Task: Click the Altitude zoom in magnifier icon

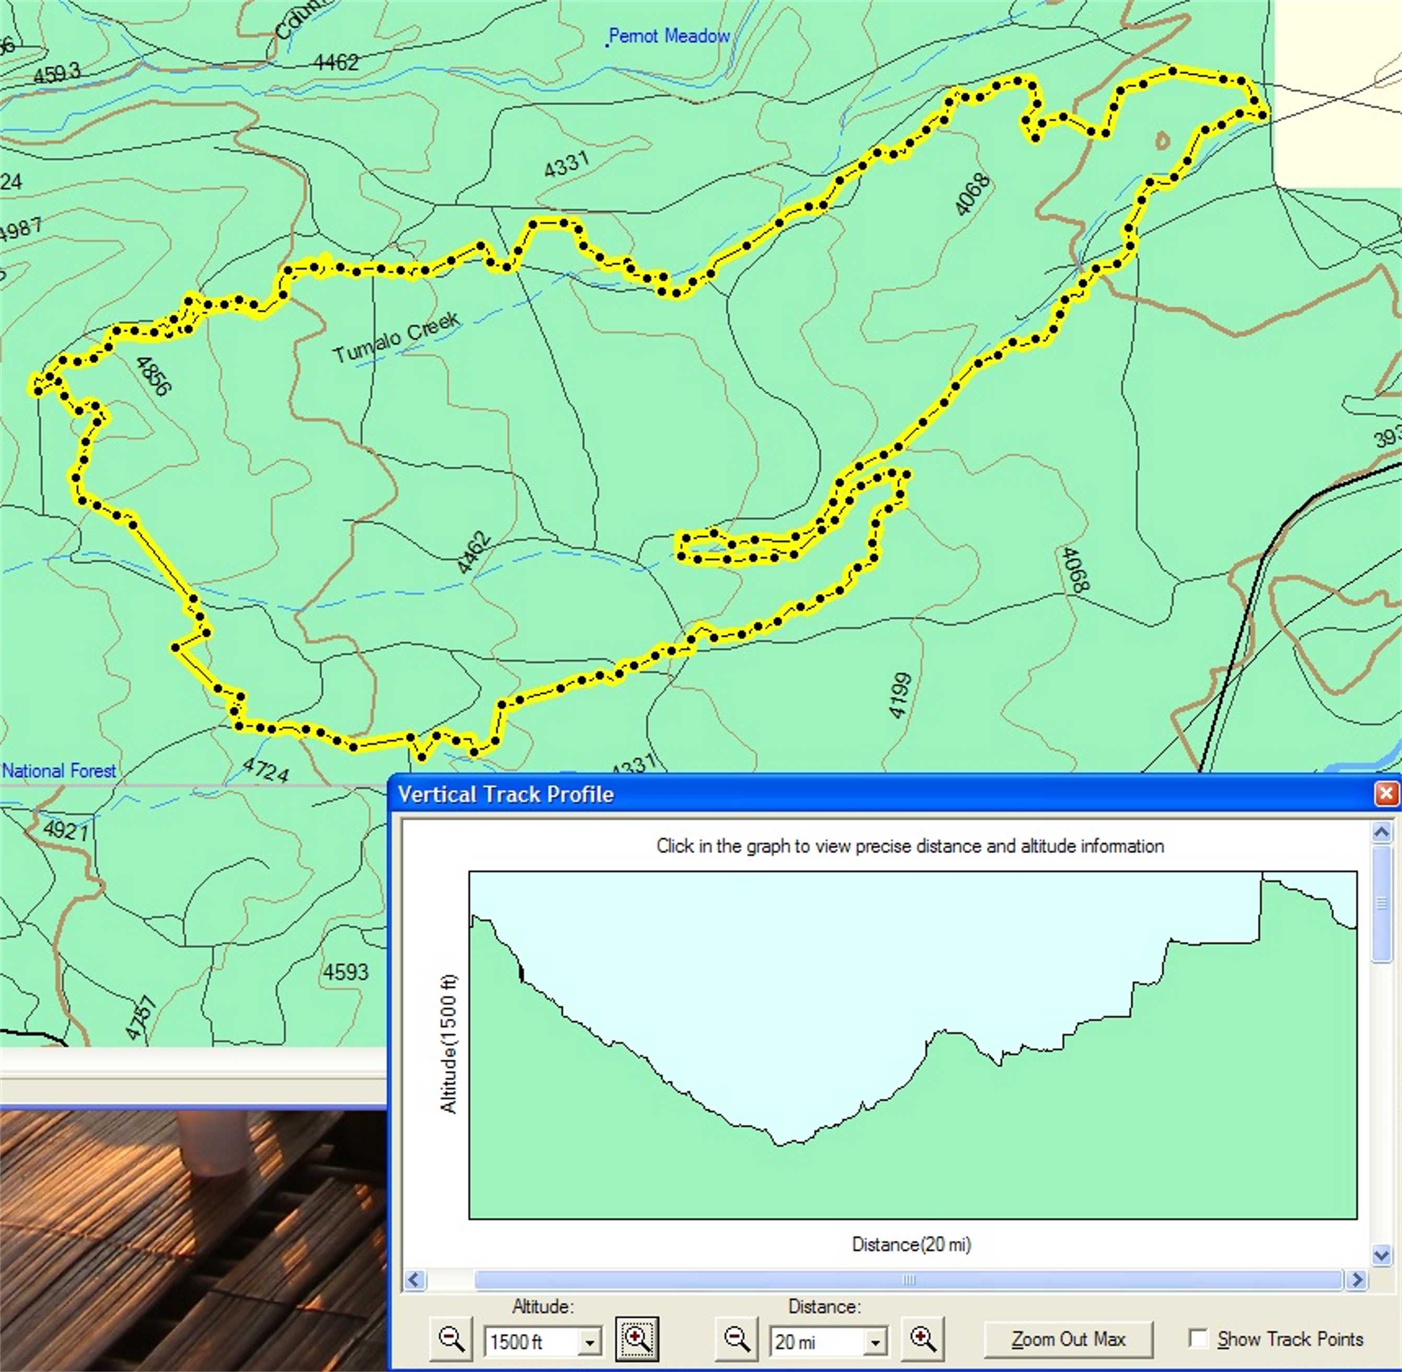Action: pos(637,1339)
